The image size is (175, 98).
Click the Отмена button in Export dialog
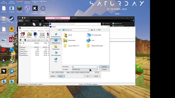pyautogui.click(x=104, y=69)
